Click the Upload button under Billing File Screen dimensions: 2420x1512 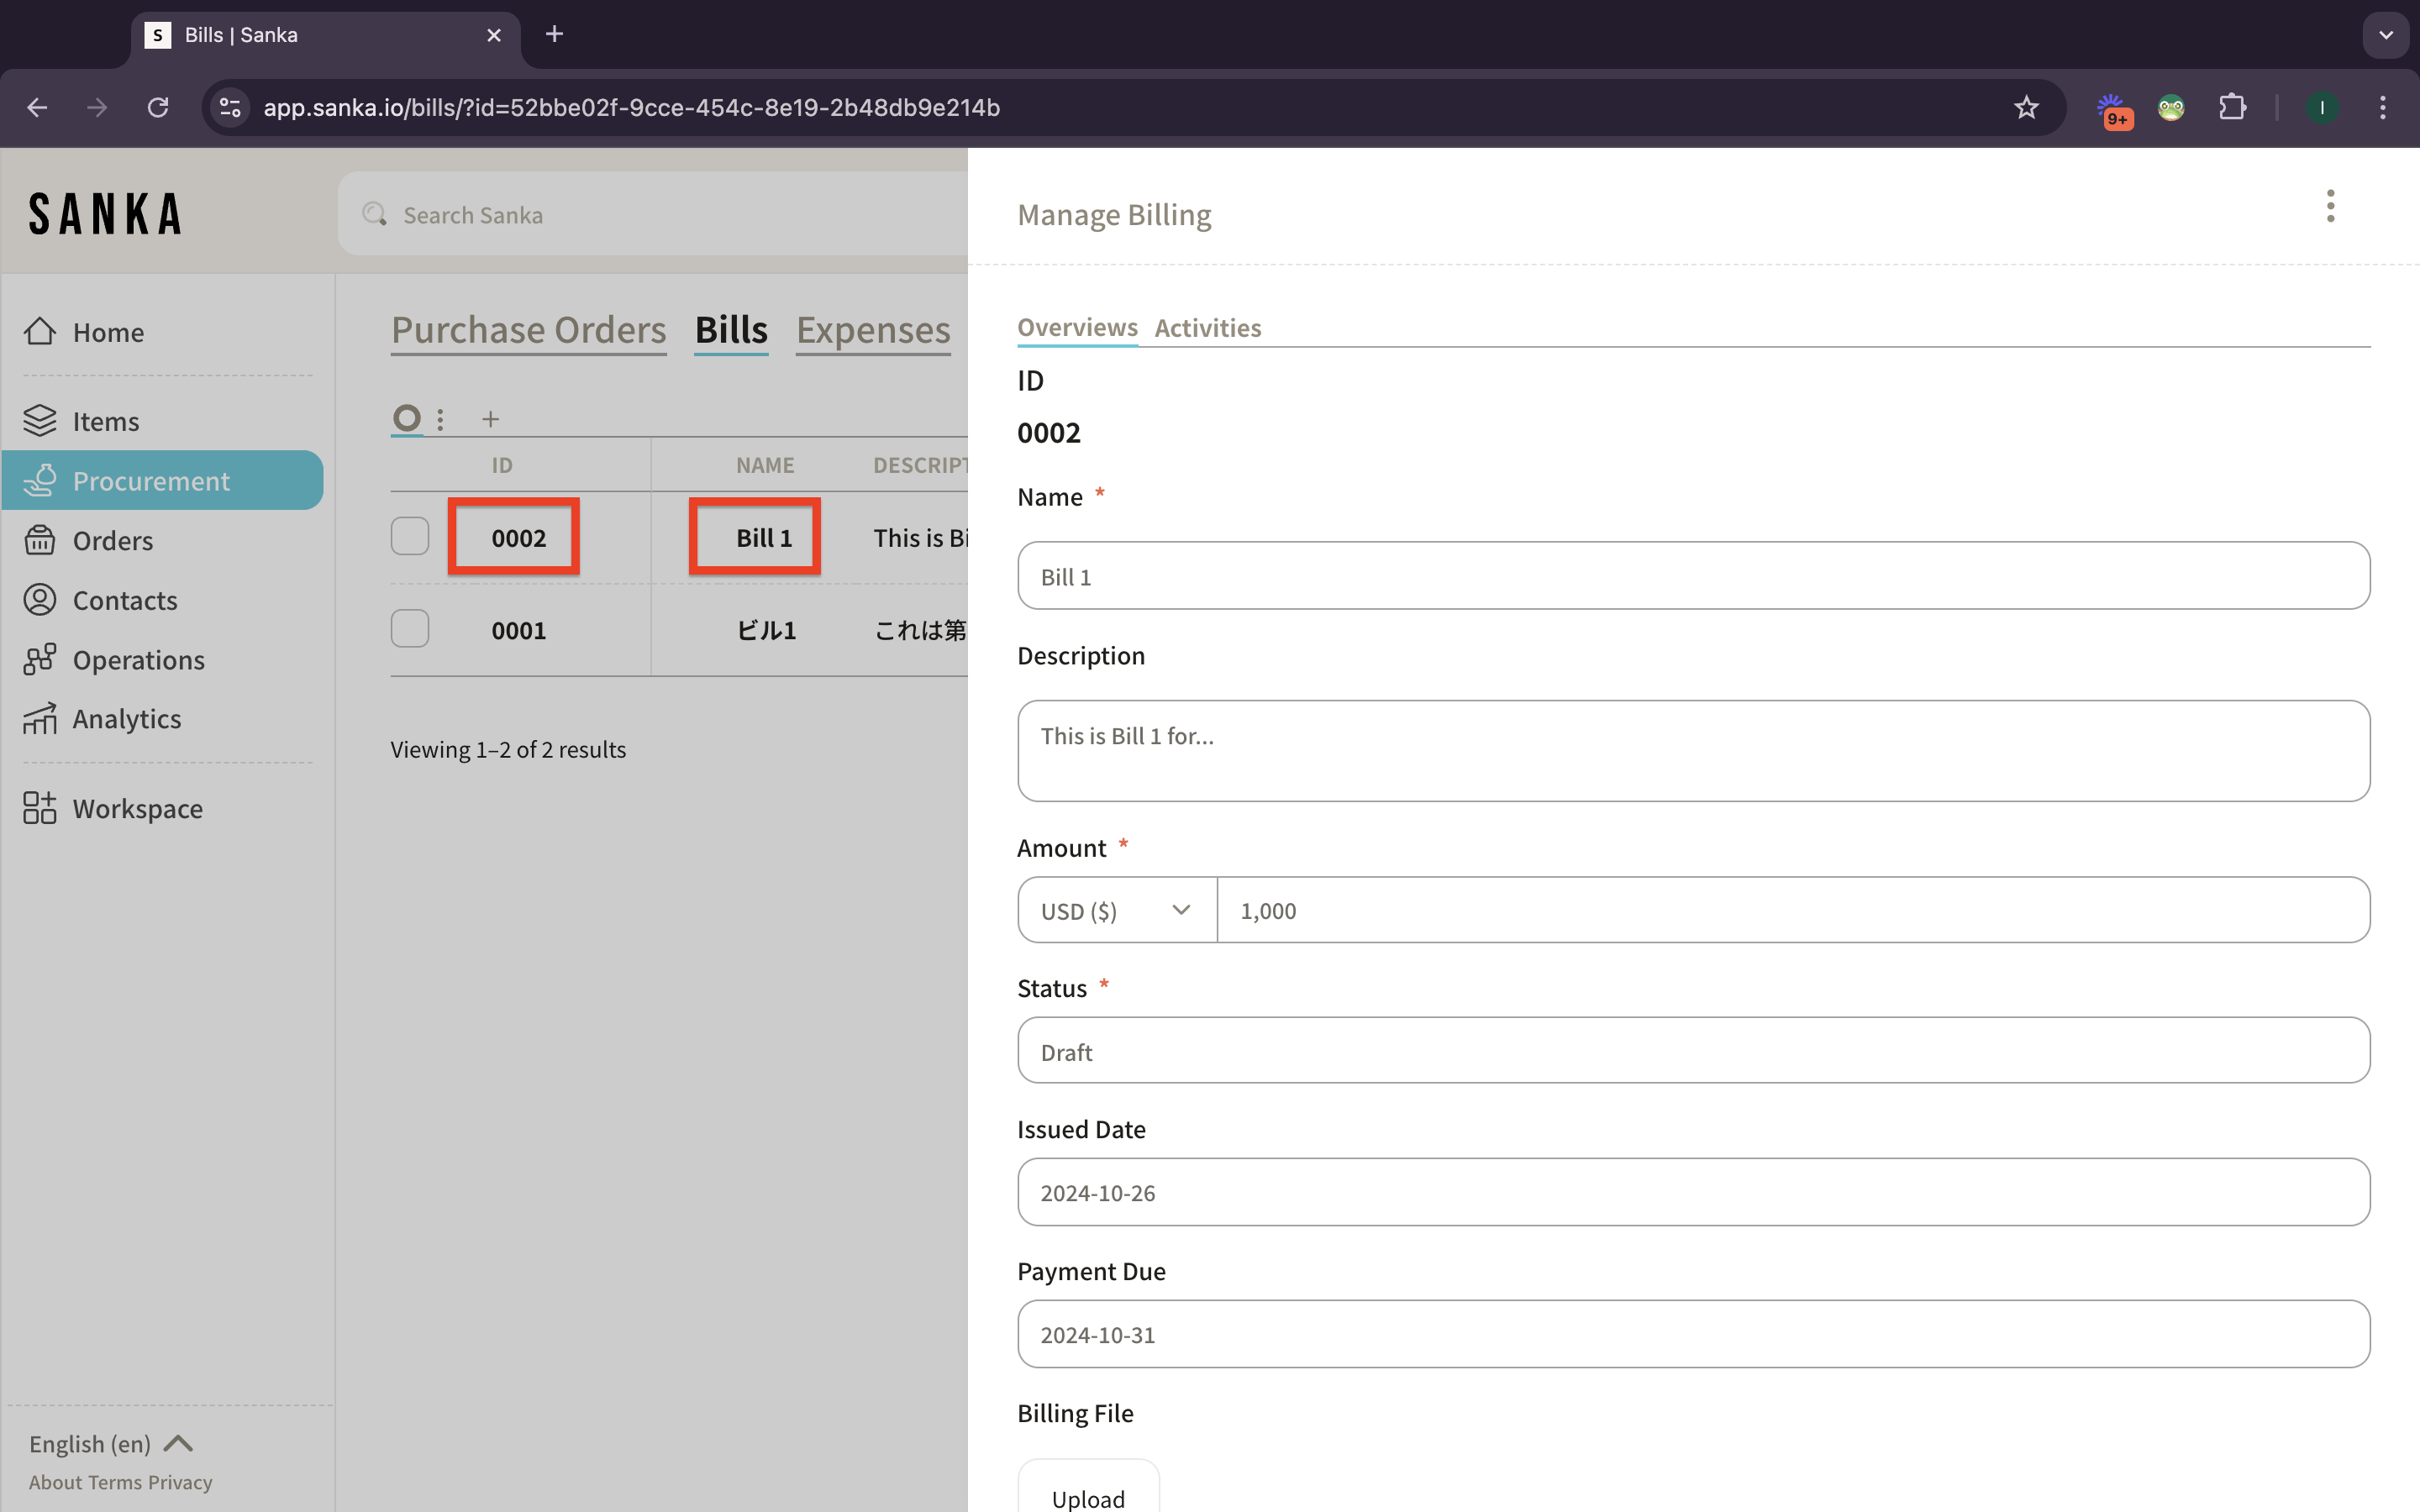coord(1088,1497)
